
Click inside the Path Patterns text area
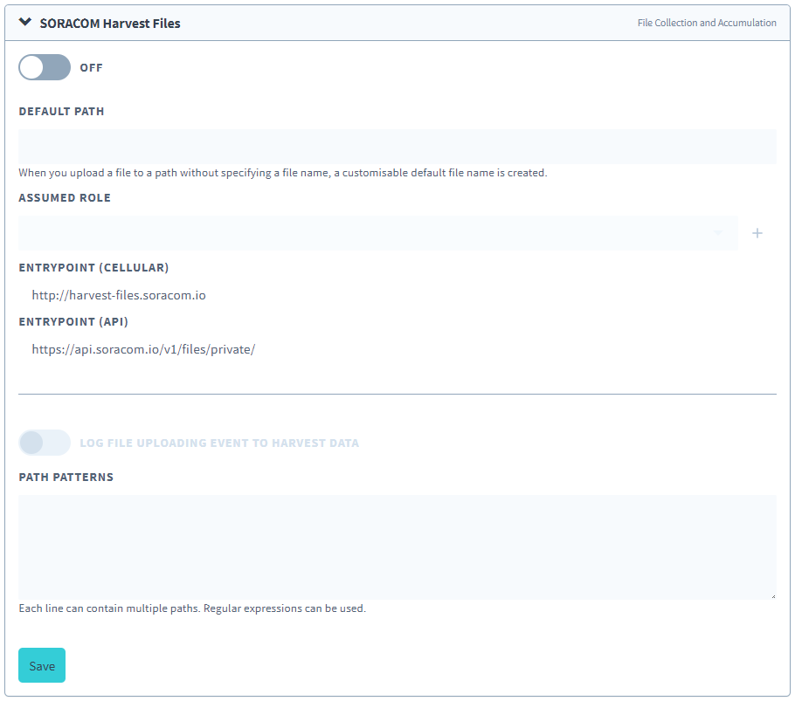(397, 546)
